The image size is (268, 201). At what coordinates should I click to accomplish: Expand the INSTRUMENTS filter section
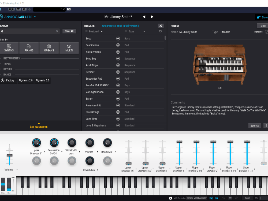pos(12,58)
